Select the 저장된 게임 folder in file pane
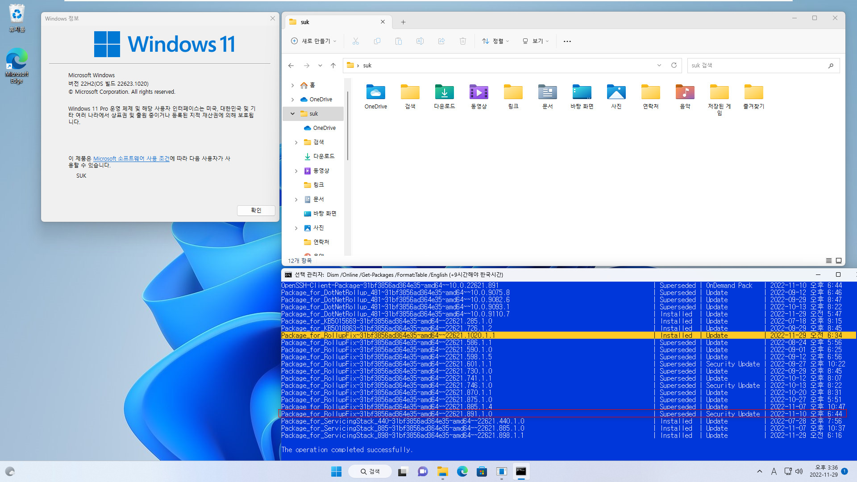857x482 pixels. [719, 100]
